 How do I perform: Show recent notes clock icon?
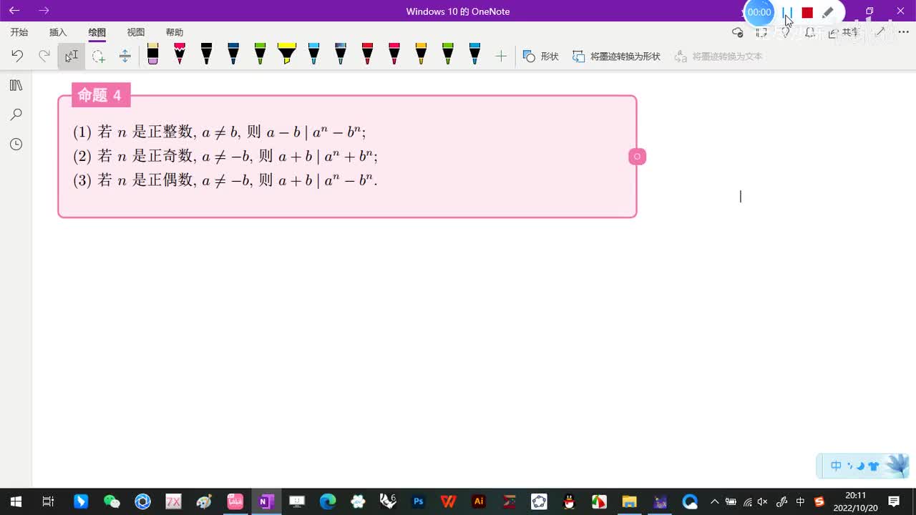[16, 144]
